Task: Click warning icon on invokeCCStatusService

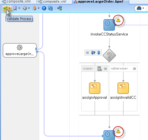Action: (118, 20)
